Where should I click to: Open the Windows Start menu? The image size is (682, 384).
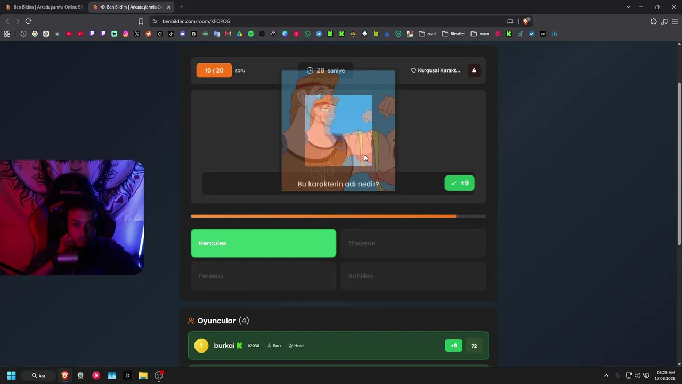pyautogui.click(x=11, y=375)
